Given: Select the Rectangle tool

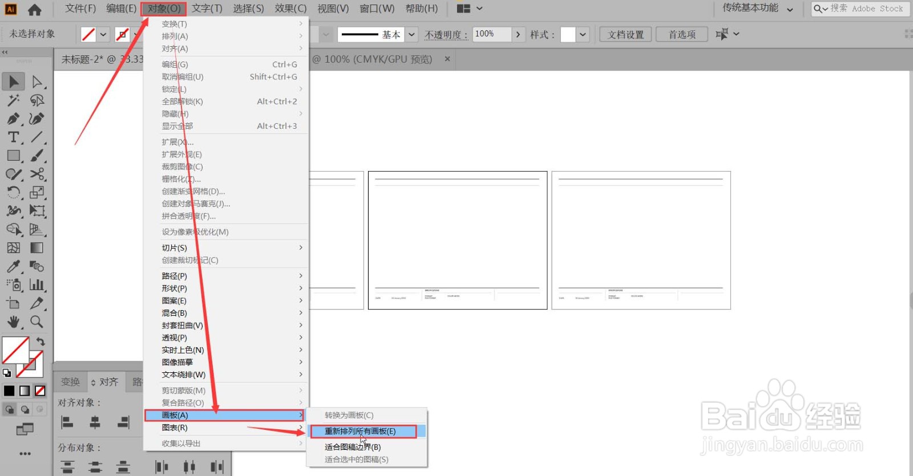Looking at the screenshot, I should [13, 156].
